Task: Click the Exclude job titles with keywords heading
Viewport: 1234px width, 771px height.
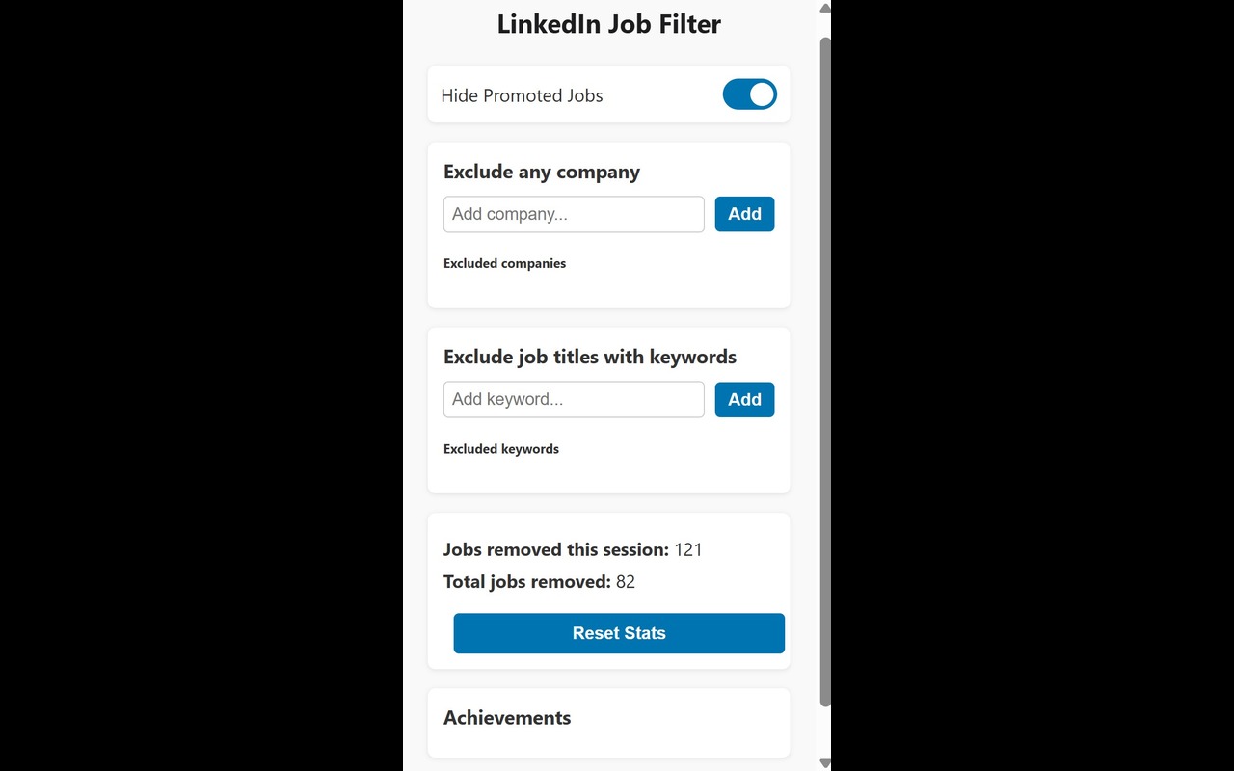Action: 589,357
